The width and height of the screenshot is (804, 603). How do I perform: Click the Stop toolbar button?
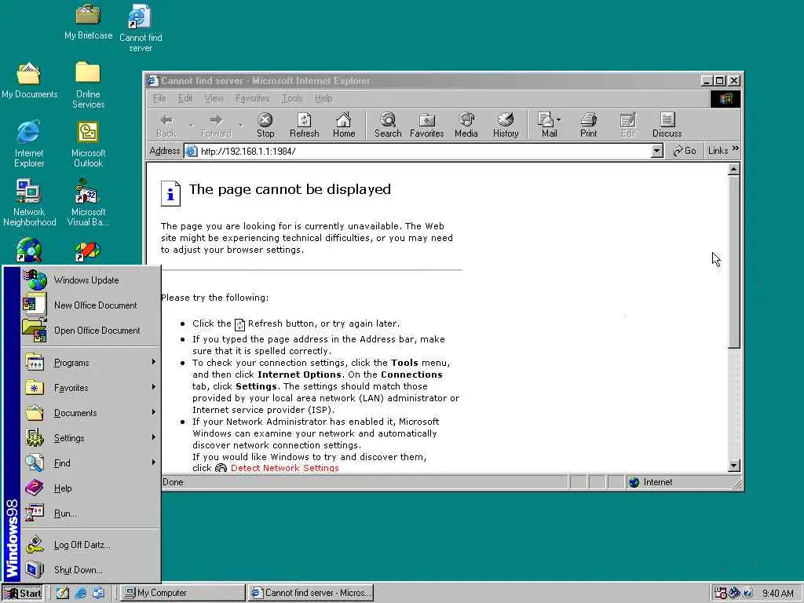[265, 125]
